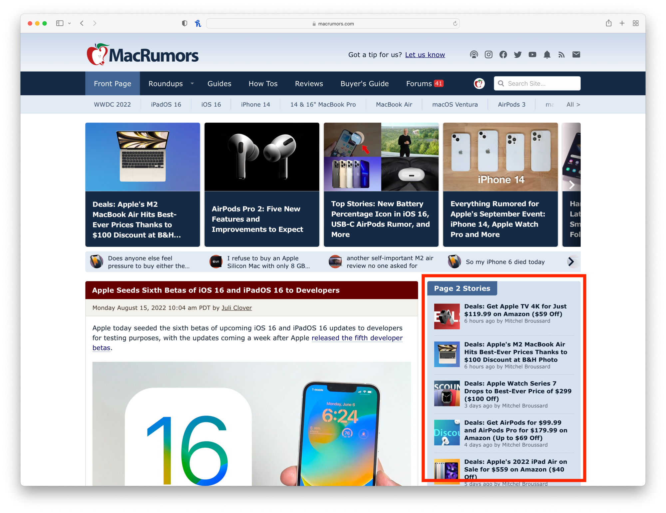The image size is (666, 513).
Task: Open the AirPods Pro 2 story thumbnail
Action: 262,157
